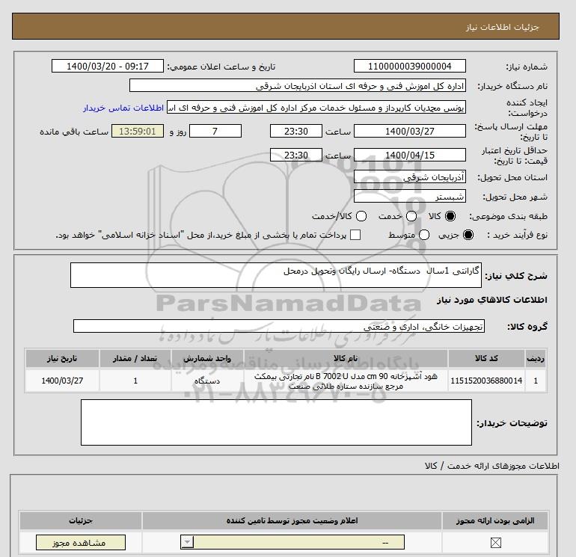The image size is (576, 557).
Task: Click the remaining days field showing 7
Action: tap(215, 131)
